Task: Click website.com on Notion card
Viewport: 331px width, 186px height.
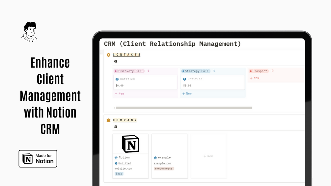Action: 123,169
